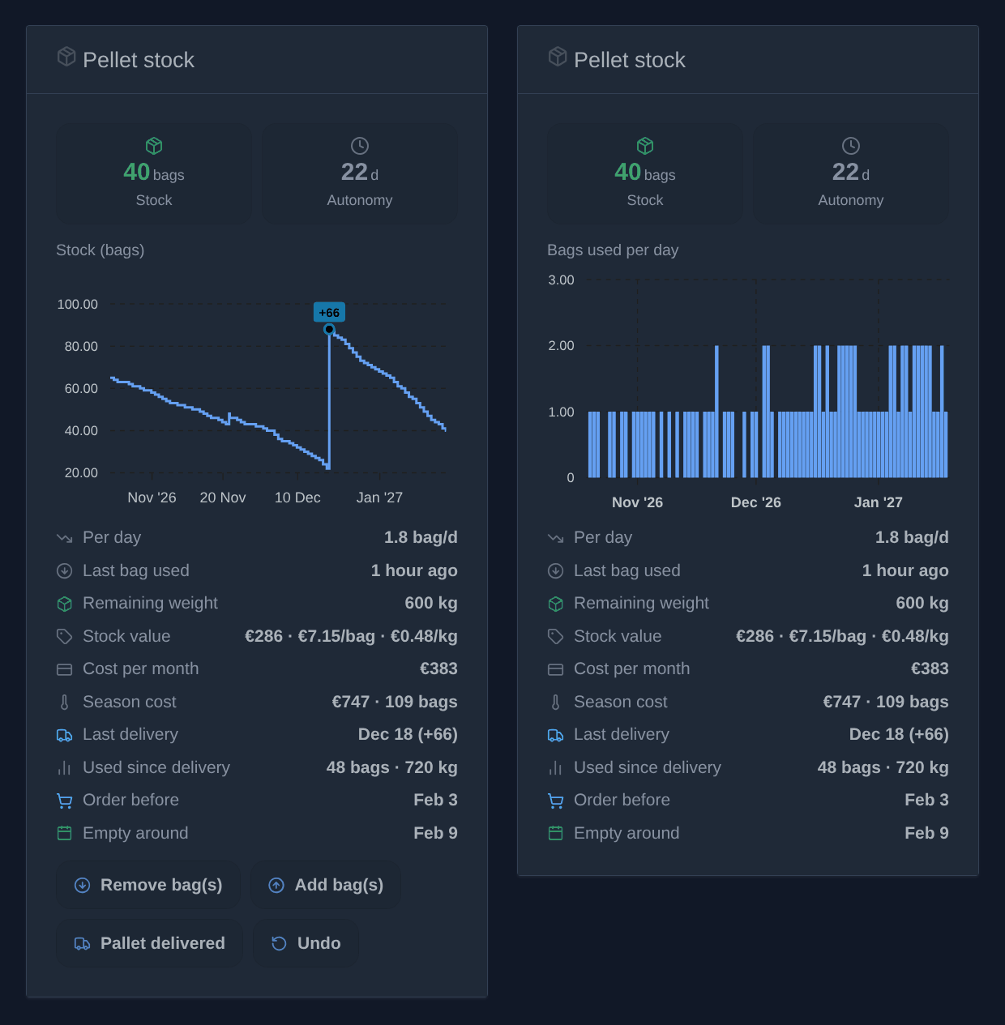Click the '€383' value in left card
This screenshot has height=1025, width=1005.
tap(438, 668)
